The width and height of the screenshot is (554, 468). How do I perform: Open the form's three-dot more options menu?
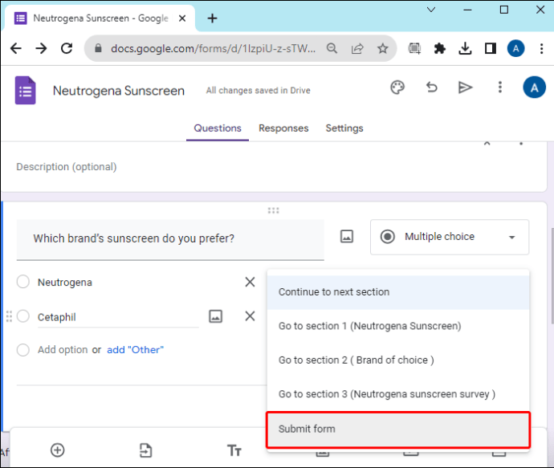(500, 87)
